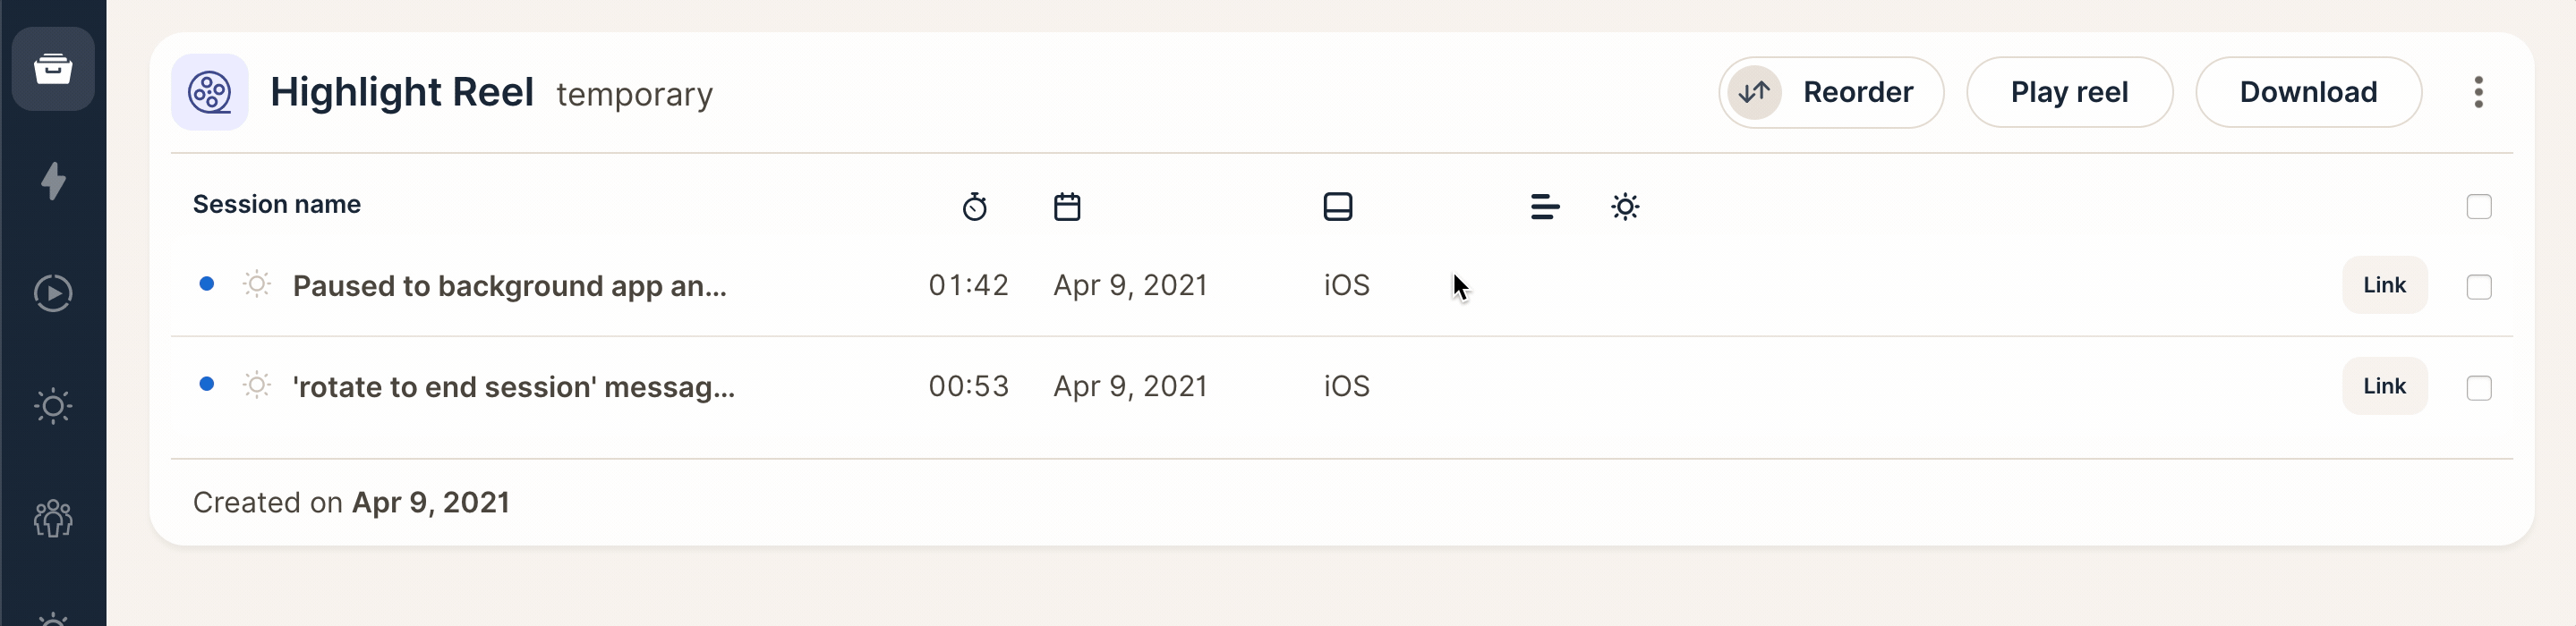Toggle the select-all header checkbox
This screenshot has height=626, width=2576.
[2478, 207]
